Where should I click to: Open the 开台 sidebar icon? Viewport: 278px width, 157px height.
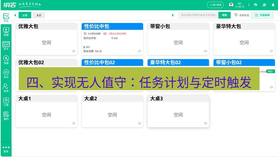6,17
